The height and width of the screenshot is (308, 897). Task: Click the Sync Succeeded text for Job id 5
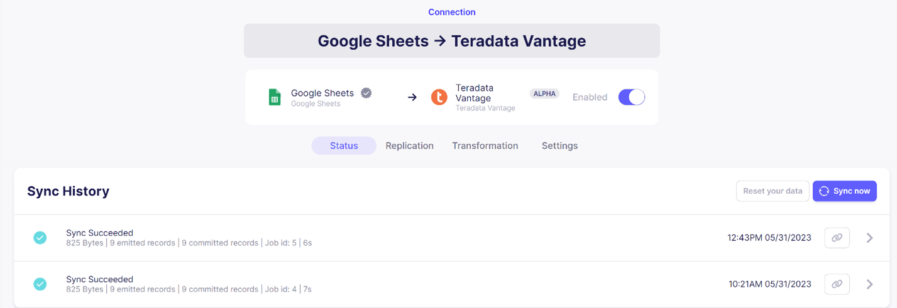tap(99, 233)
